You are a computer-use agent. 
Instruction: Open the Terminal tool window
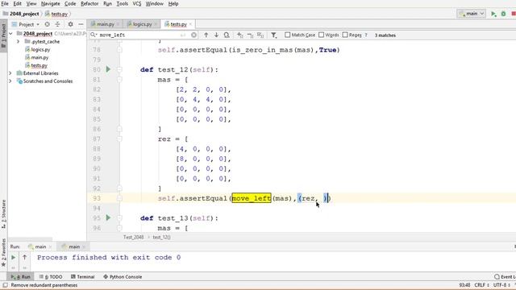(82, 277)
